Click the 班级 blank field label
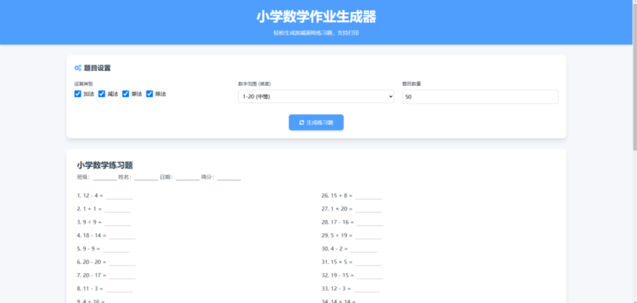Viewport: 637px width, 303px height. pos(83,177)
